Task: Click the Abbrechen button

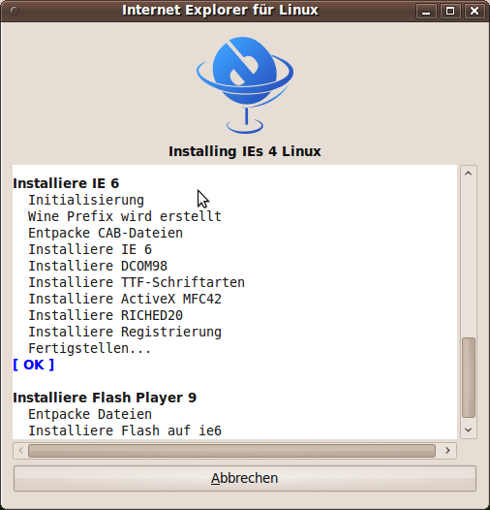Action: [245, 478]
